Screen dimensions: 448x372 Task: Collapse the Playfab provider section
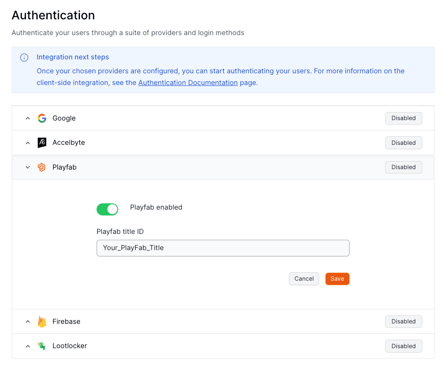click(x=27, y=167)
